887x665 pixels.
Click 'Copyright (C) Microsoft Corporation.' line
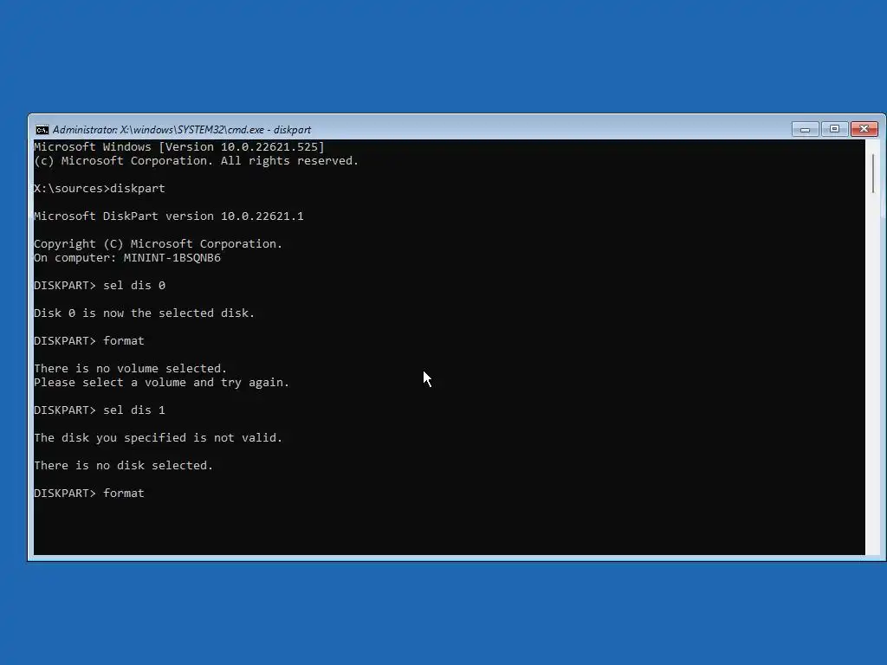pos(158,244)
